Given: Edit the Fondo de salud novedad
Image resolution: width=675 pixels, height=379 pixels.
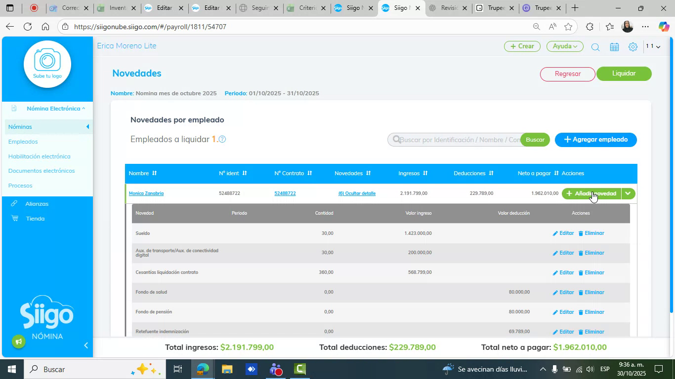Looking at the screenshot, I should click(x=563, y=292).
